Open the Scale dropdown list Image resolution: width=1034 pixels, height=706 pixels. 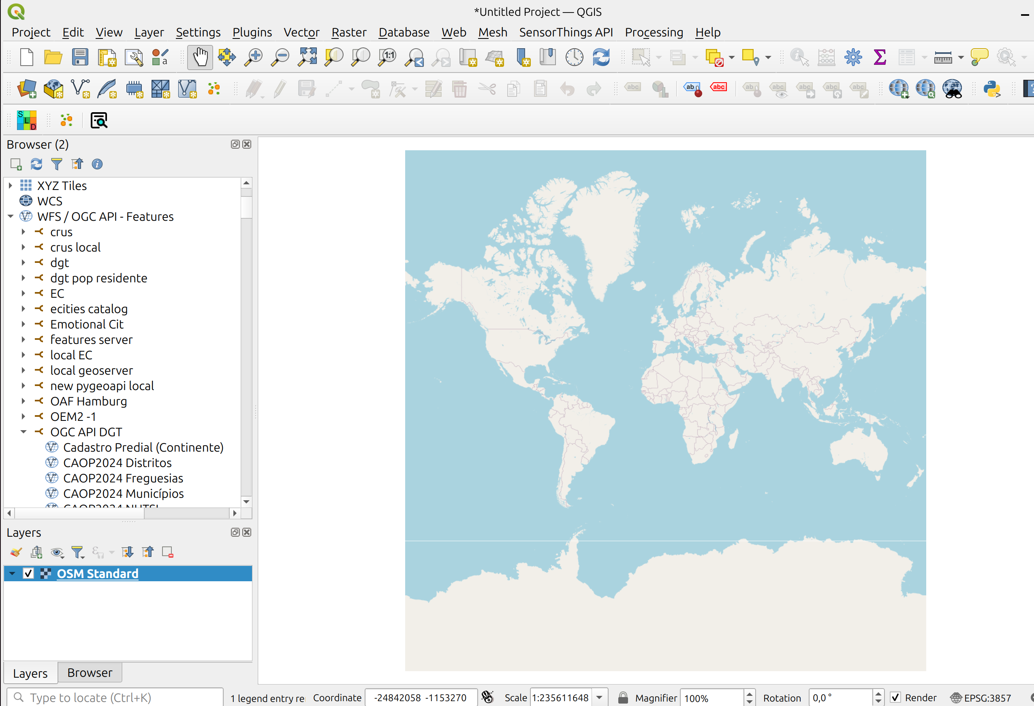pyautogui.click(x=599, y=697)
